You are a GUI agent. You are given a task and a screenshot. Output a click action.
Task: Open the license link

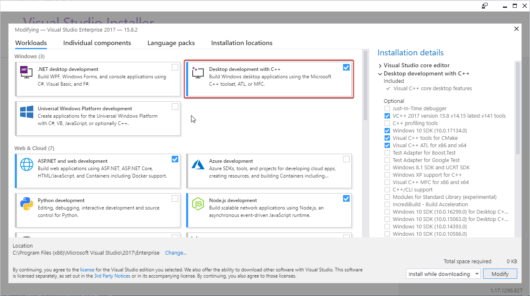coord(87,270)
